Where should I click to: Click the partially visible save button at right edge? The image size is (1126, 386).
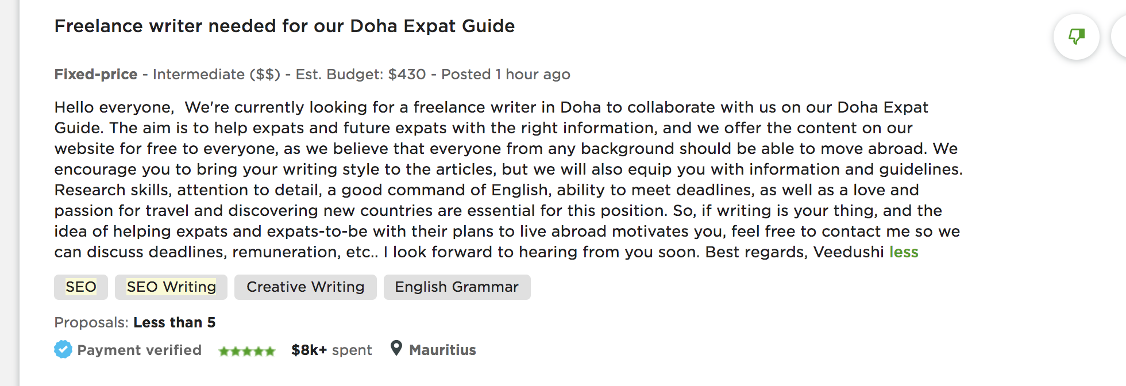1119,37
